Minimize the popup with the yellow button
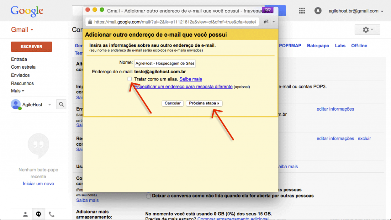Screen dimensions: 391x220 95,10
